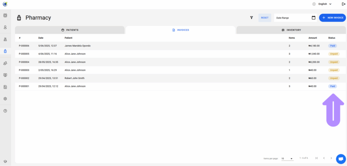The height and width of the screenshot is (166, 347).
Task: Click the Paid badge on P-000001
Action: pos(332,86)
